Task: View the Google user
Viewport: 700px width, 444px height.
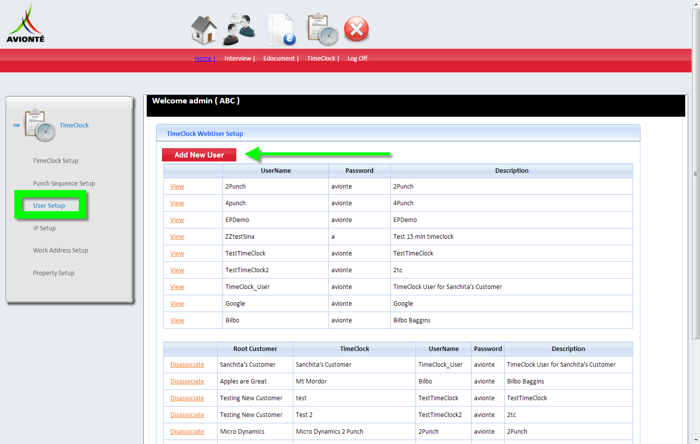Action: point(177,304)
